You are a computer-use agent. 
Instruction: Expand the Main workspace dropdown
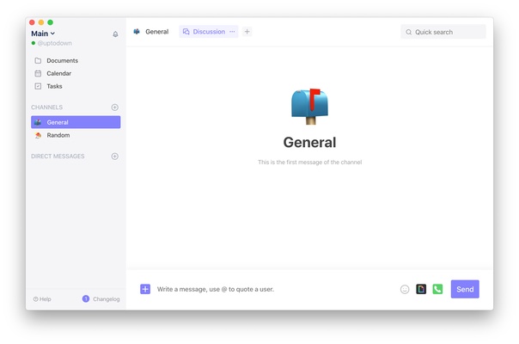coord(43,34)
